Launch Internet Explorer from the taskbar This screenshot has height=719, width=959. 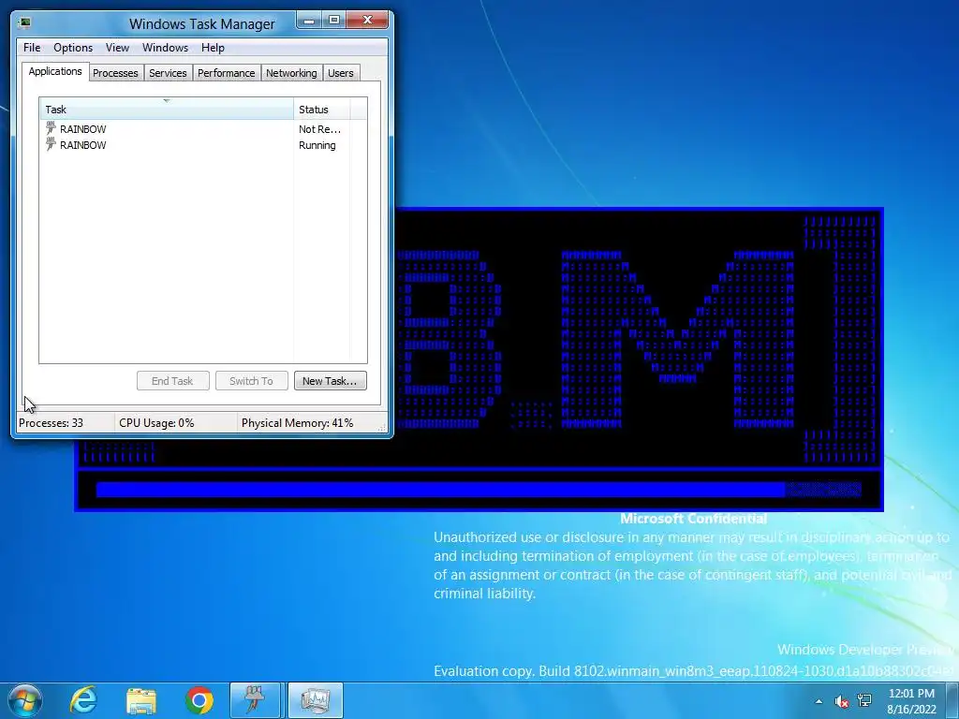pos(83,700)
